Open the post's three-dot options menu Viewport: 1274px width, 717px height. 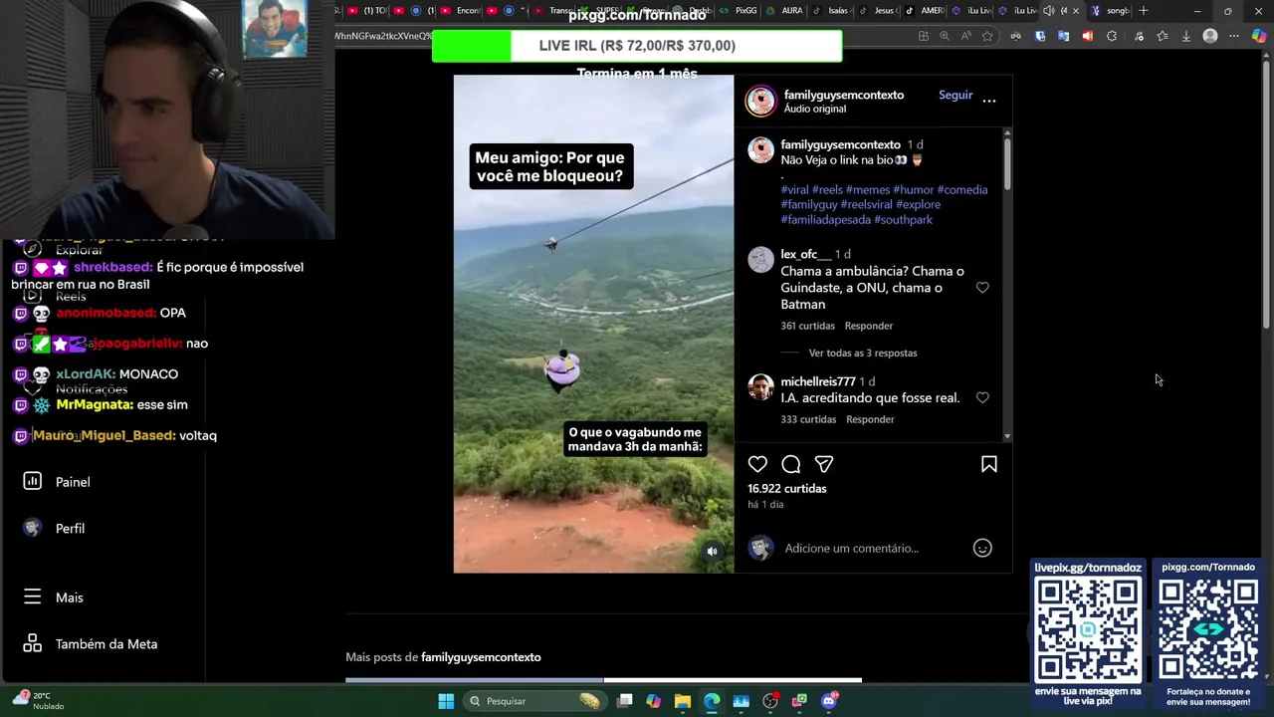click(x=989, y=101)
